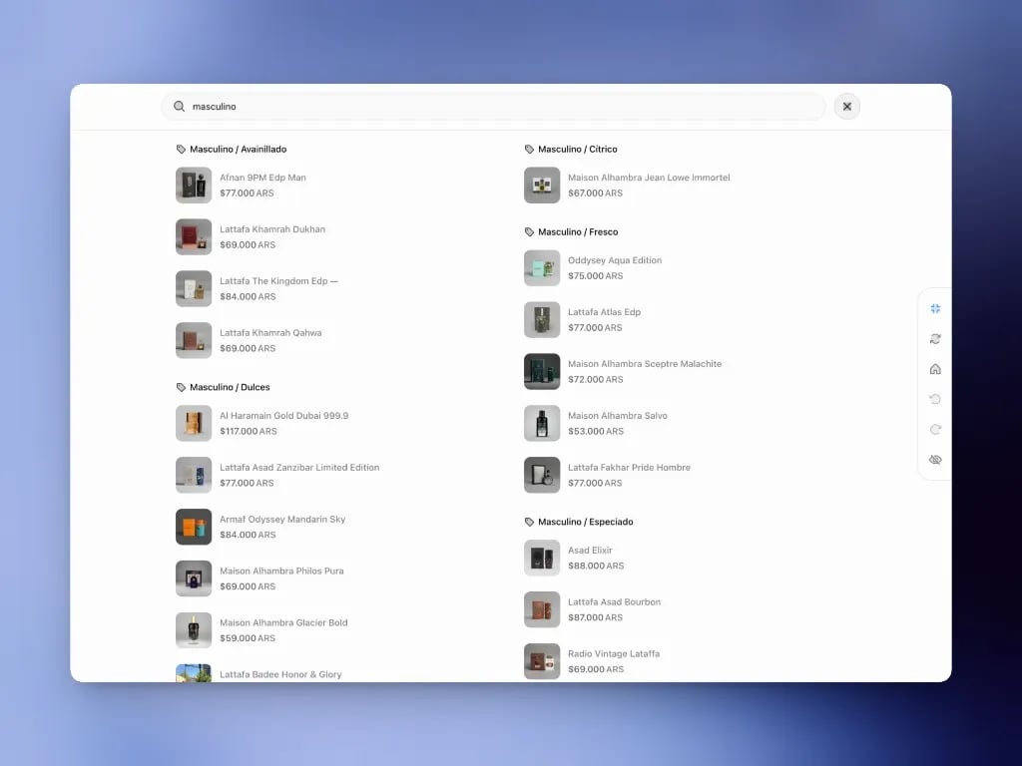This screenshot has width=1022, height=766.
Task: Open Oddysey Aqua Edition thumbnail
Action: point(542,267)
